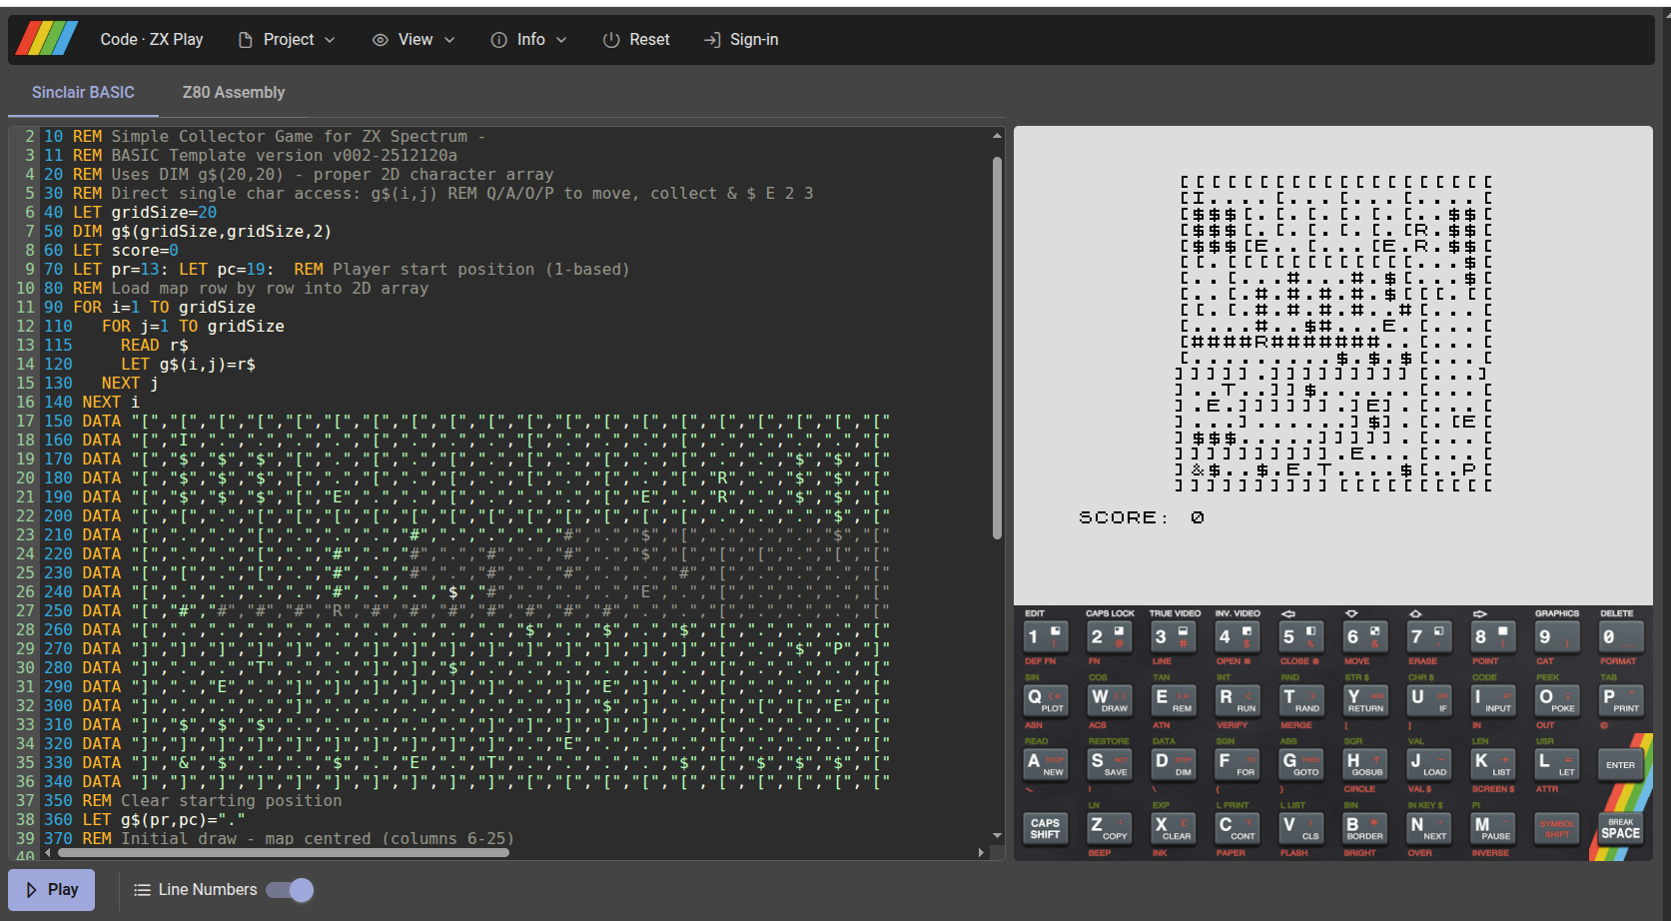The image size is (1671, 921).
Task: Tap the B BORDER key
Action: click(1365, 828)
